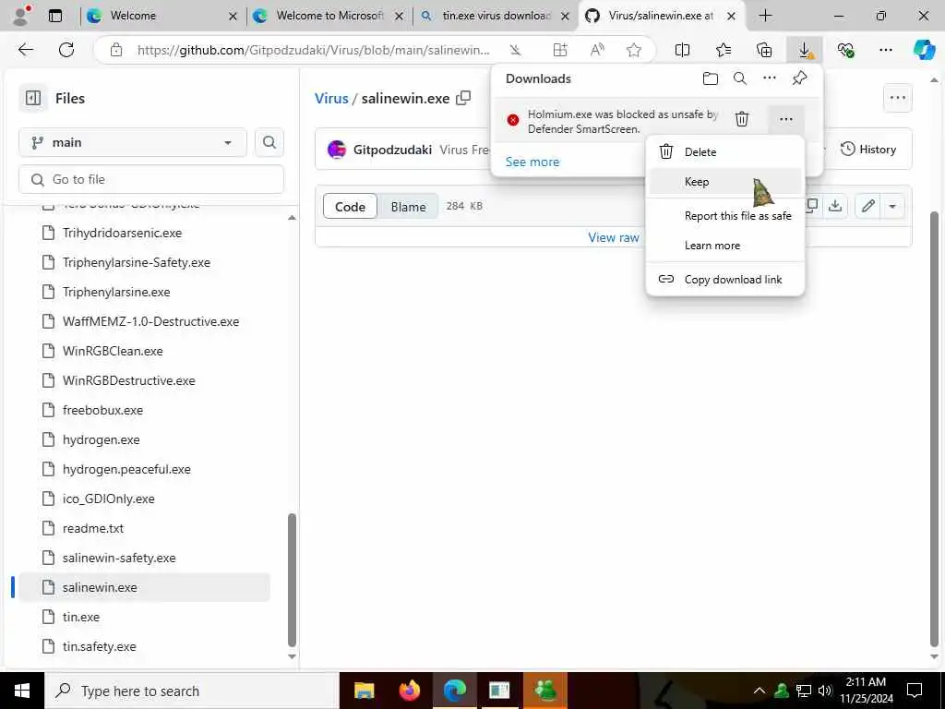945x709 pixels.
Task: Click the Go to file field
Action: pyautogui.click(x=151, y=179)
